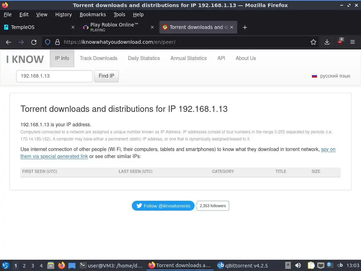Open Annual Statistics page

coord(189,58)
